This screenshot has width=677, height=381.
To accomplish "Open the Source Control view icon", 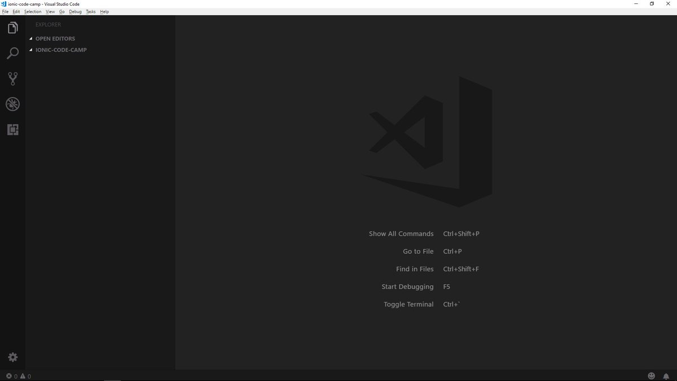I will (x=12, y=78).
